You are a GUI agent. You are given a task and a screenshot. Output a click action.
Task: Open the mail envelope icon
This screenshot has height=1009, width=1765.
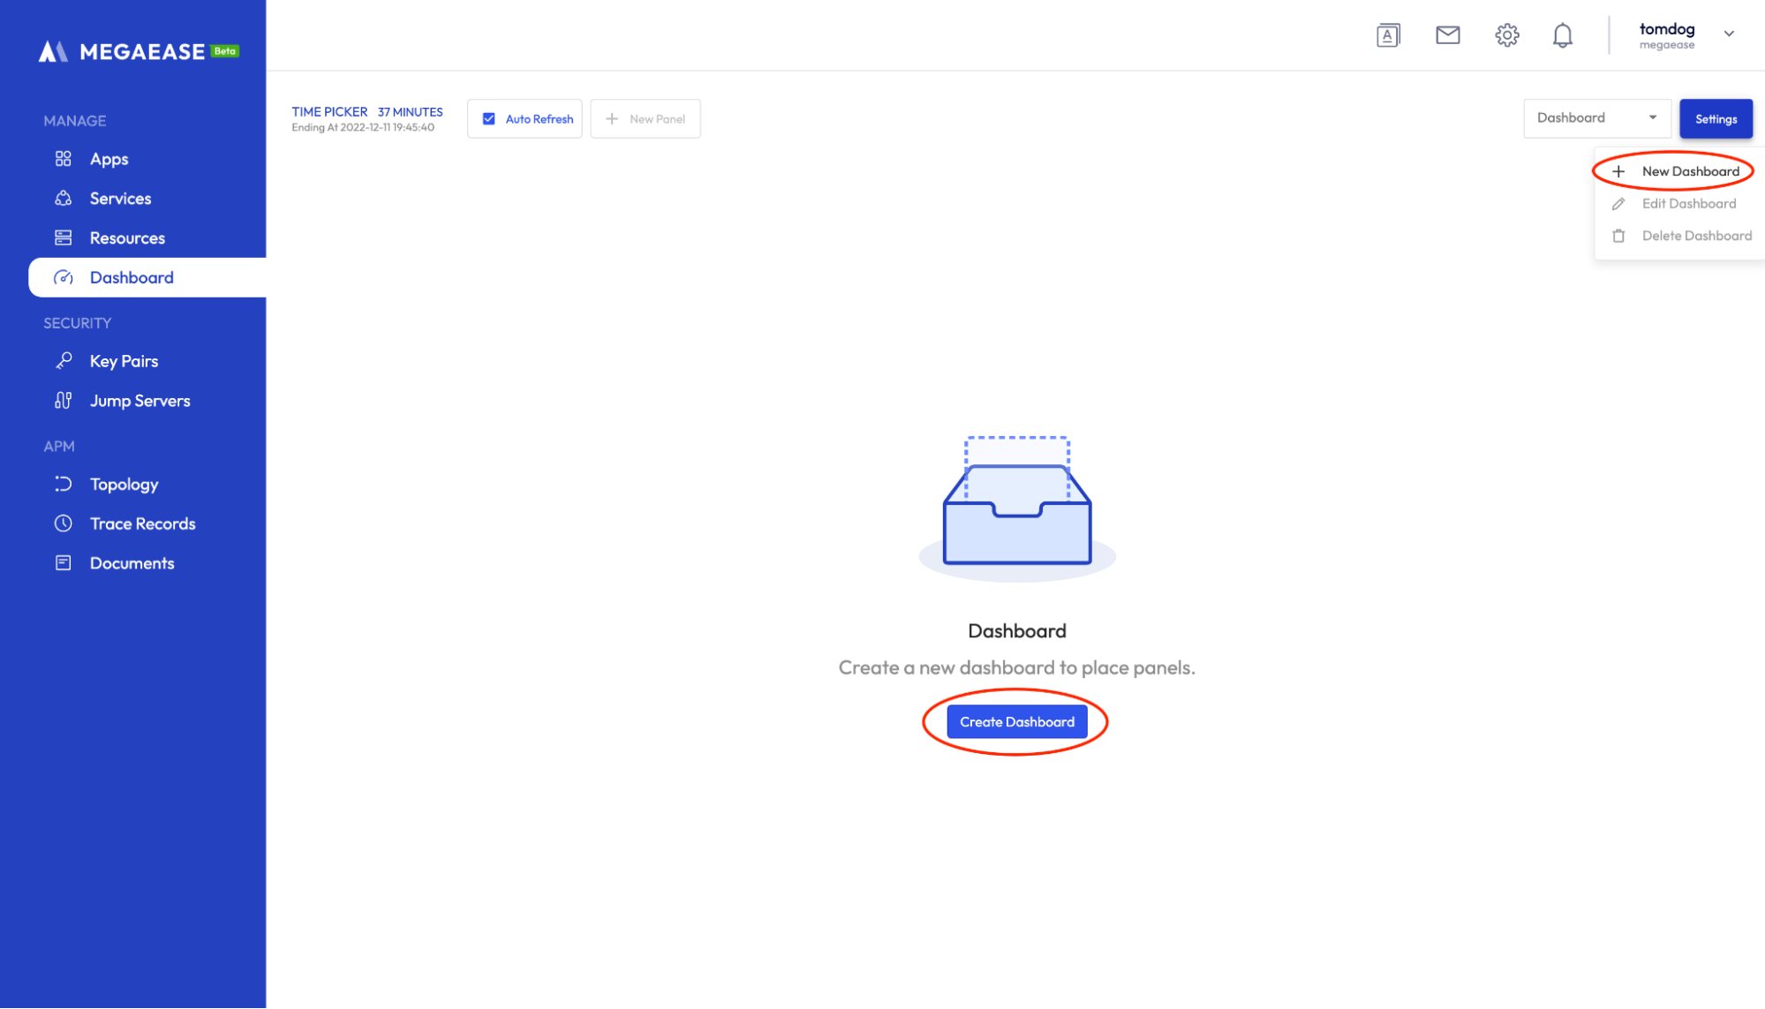1447,35
